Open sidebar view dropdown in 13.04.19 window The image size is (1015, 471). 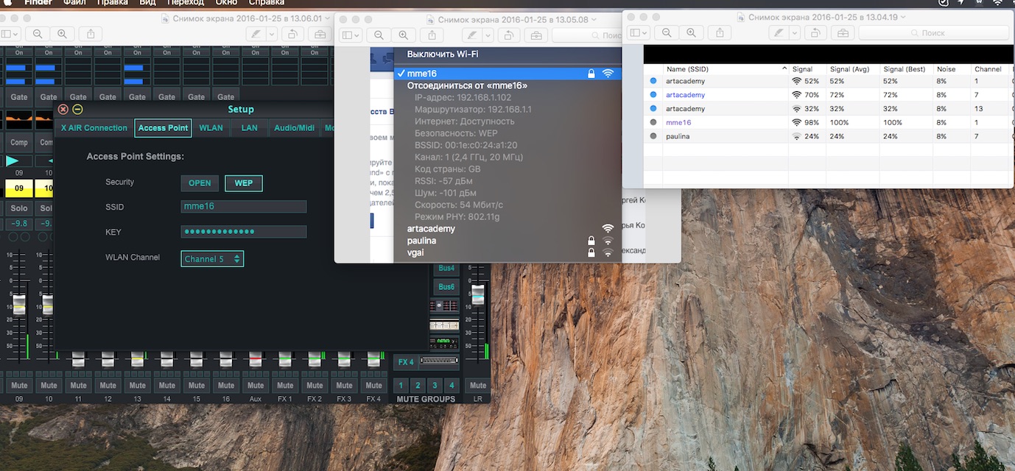639,32
